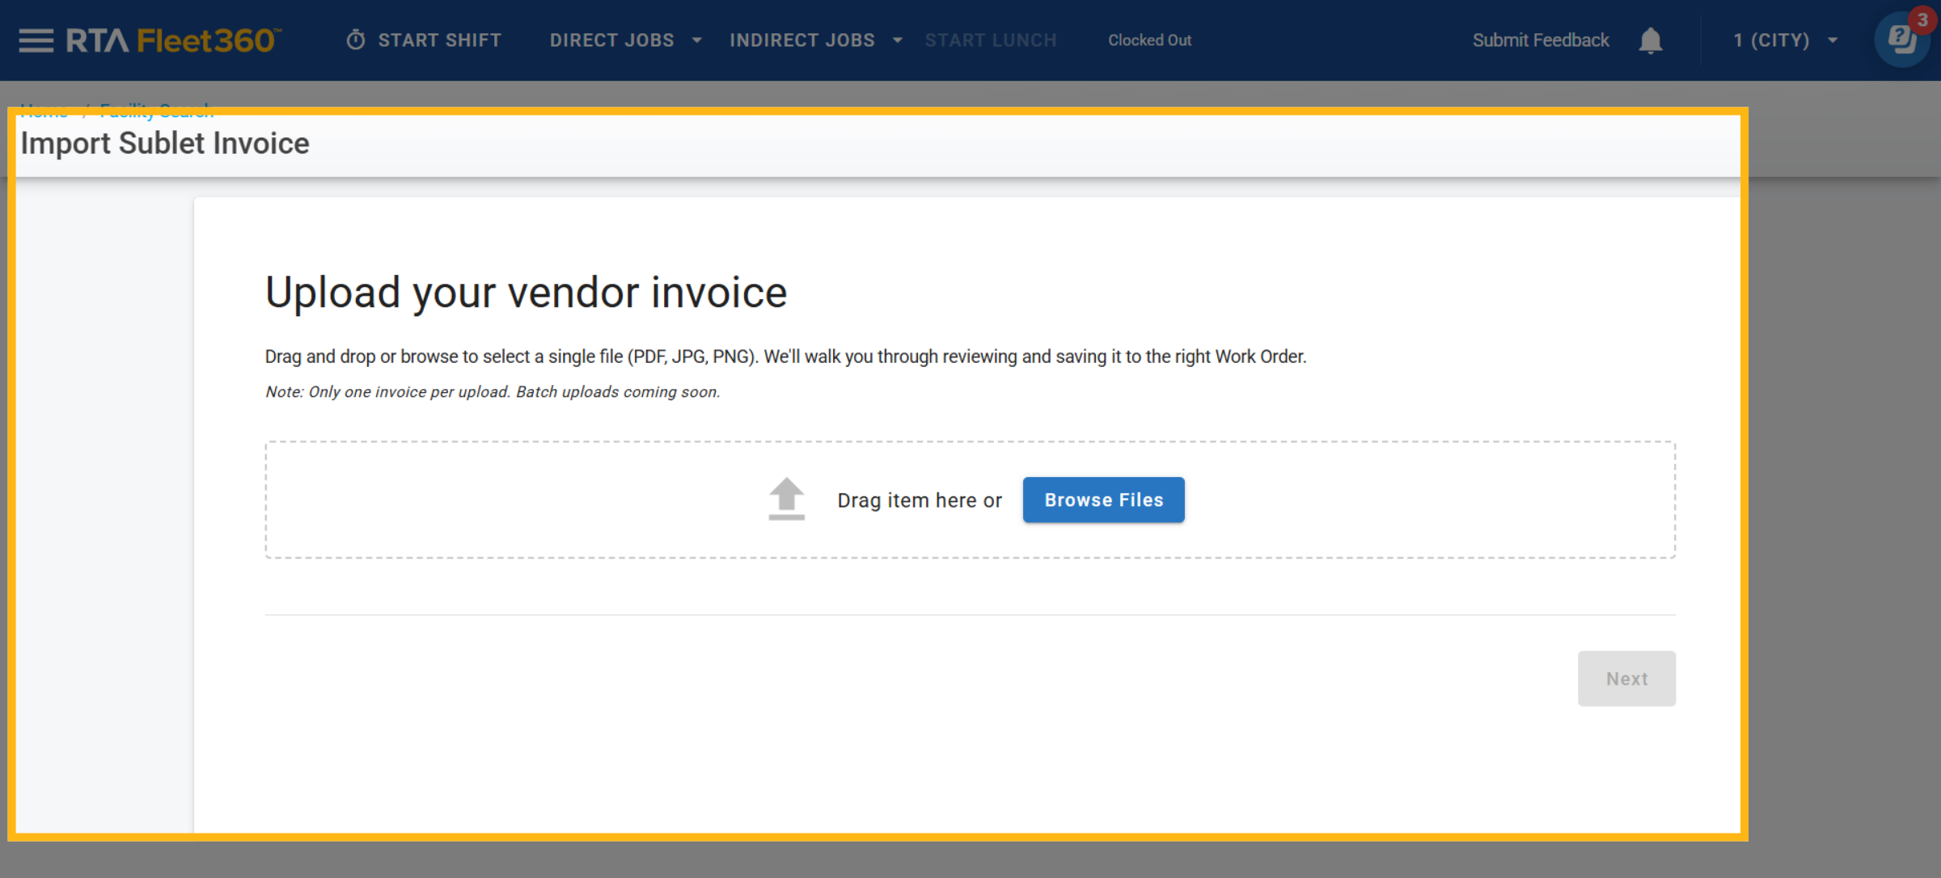The image size is (1941, 878).
Task: Click the Start Lunch menu item
Action: 991,40
